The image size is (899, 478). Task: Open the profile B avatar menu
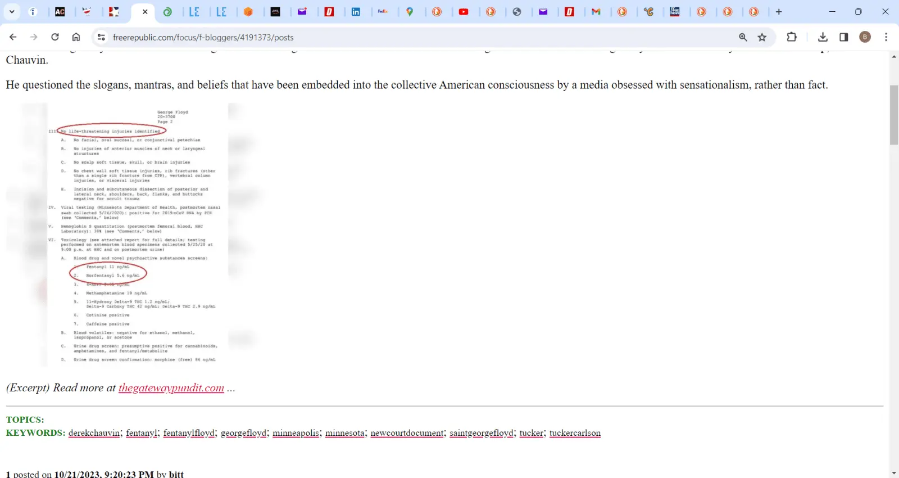click(865, 37)
